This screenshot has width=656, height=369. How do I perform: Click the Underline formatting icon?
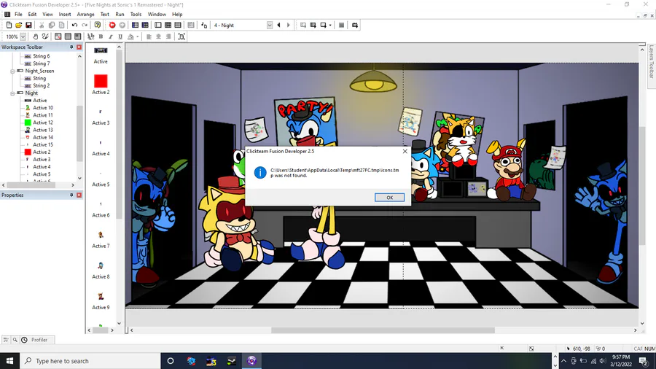point(120,36)
